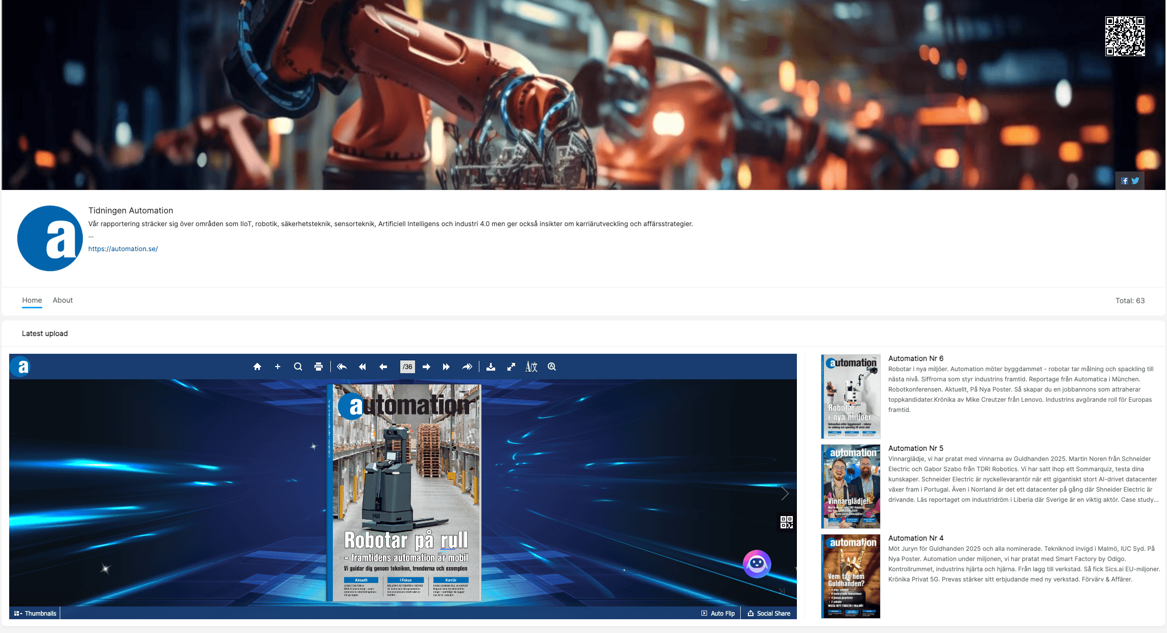Click the print icon in flipbook toolbar

319,367
